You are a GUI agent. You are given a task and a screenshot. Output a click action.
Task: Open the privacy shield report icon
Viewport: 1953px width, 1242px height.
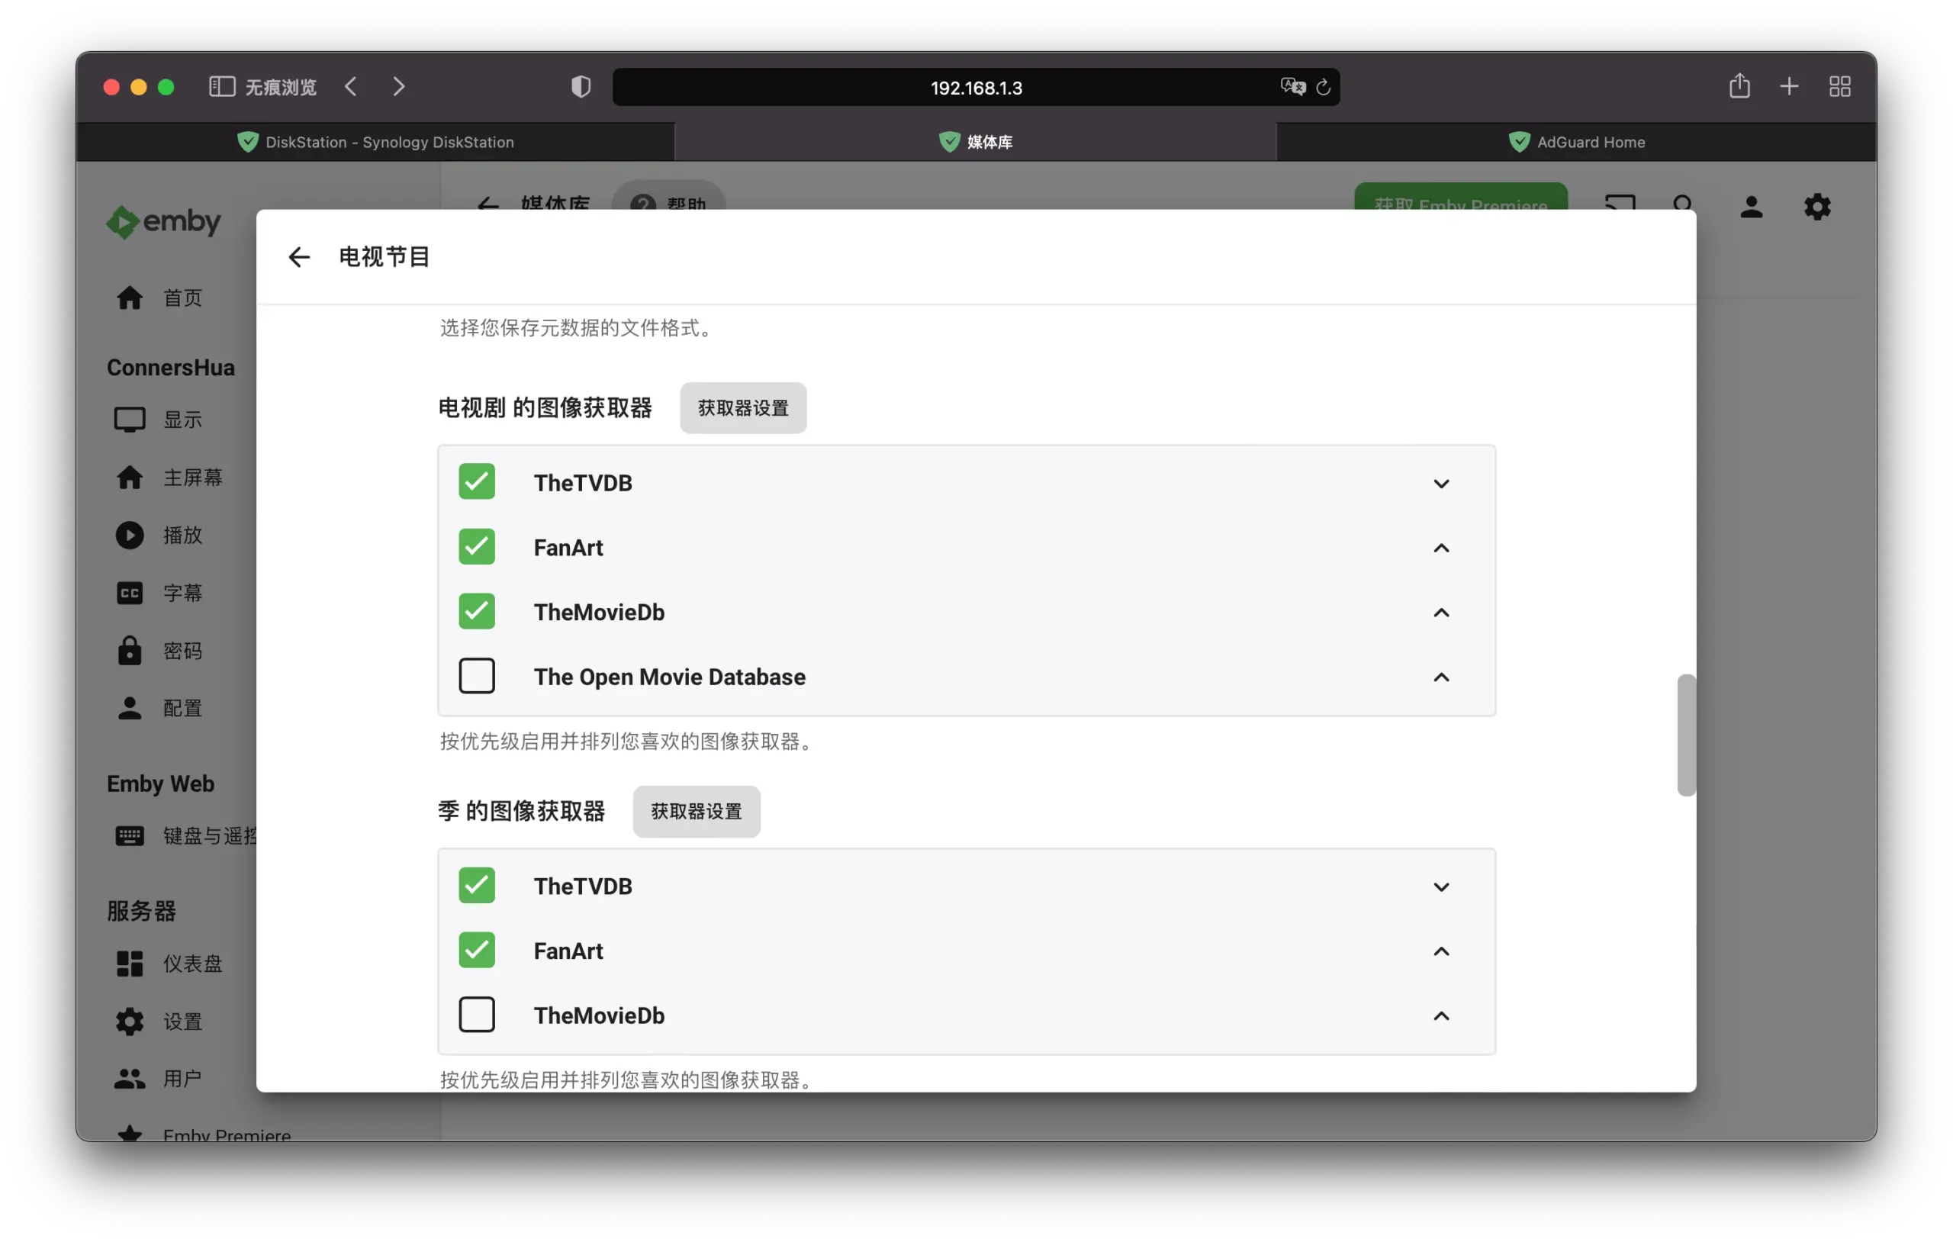tap(581, 87)
